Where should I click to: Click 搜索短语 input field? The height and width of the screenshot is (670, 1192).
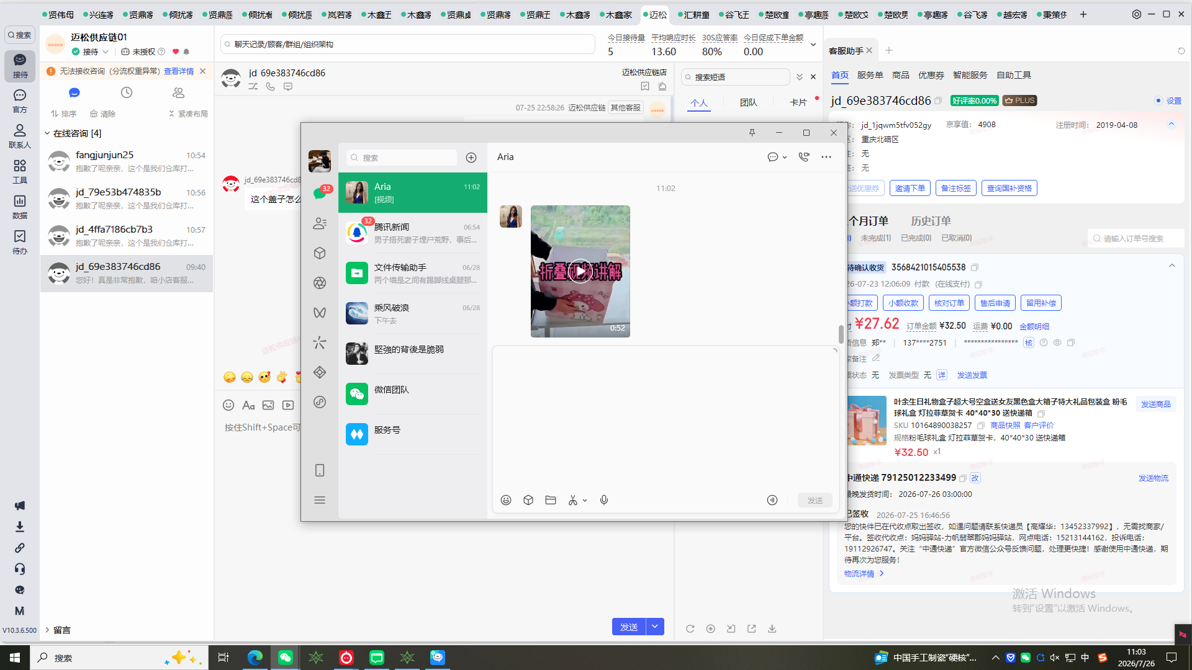[736, 77]
